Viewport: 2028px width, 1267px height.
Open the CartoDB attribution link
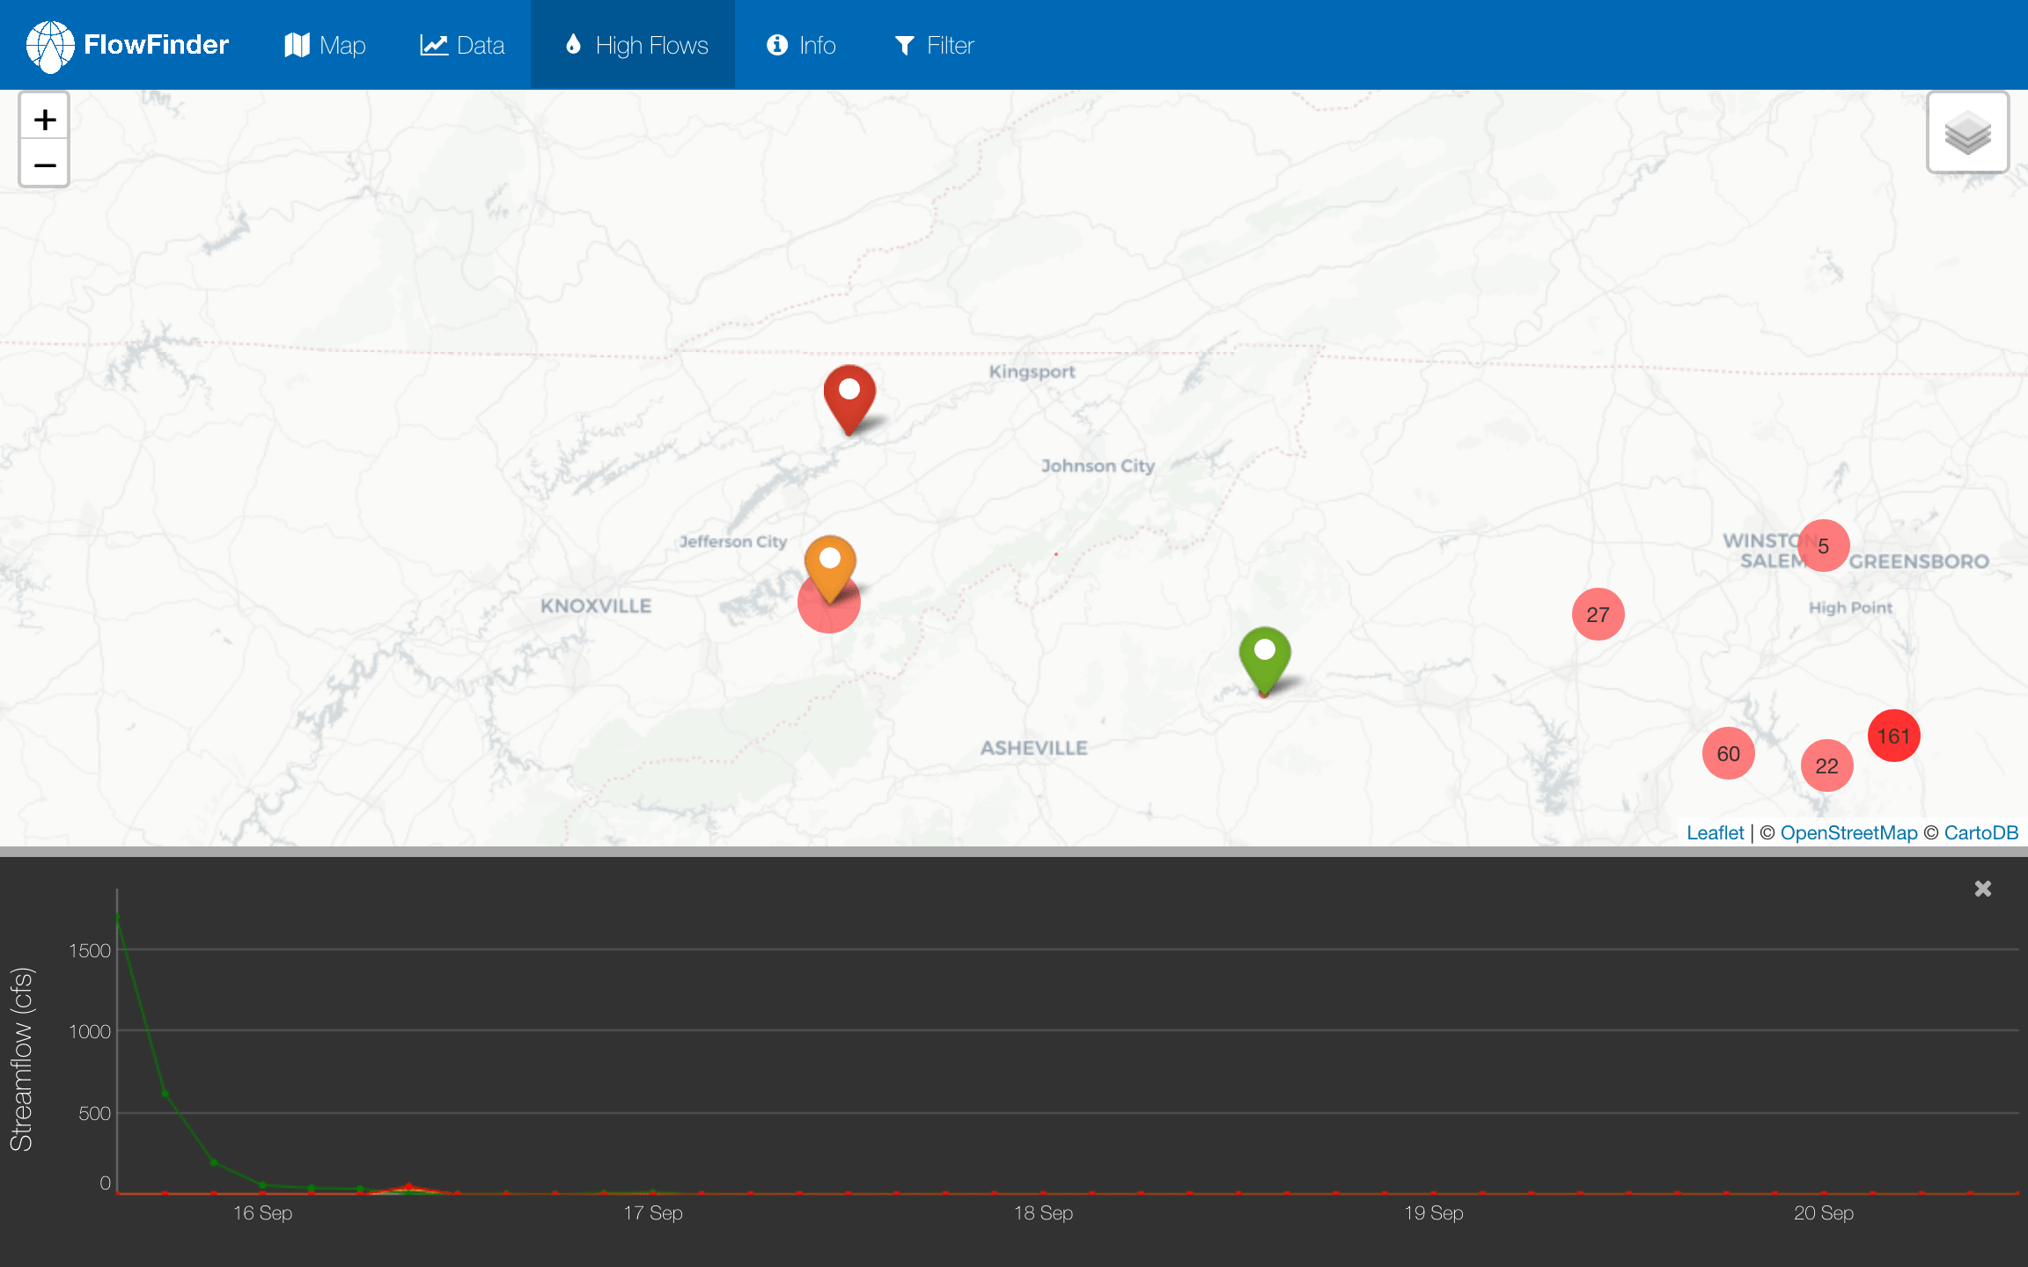coord(1980,832)
